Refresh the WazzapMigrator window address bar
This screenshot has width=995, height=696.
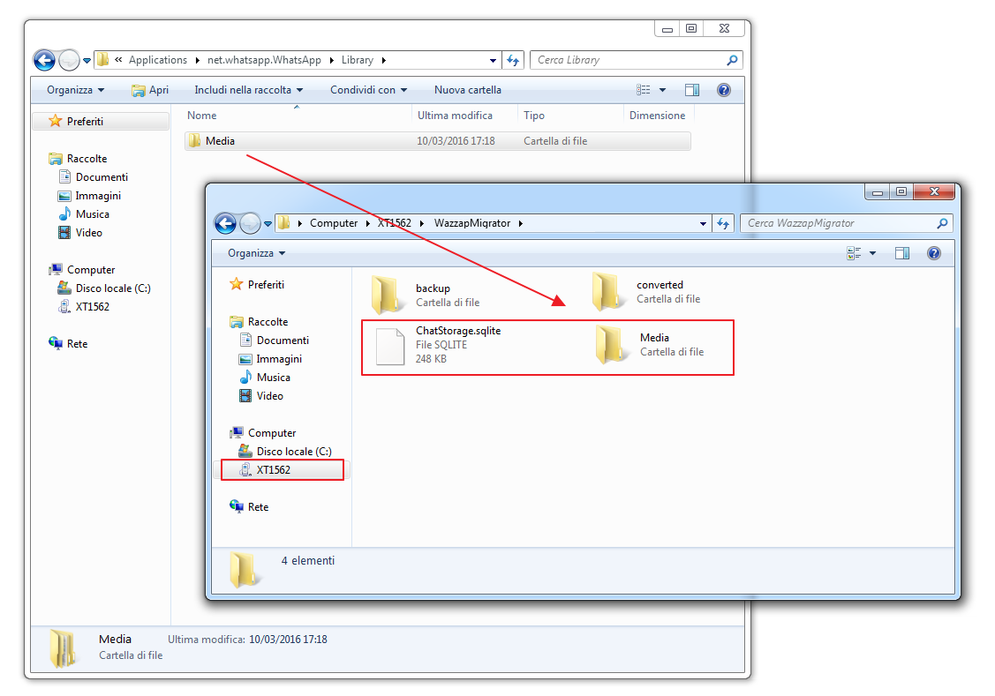click(723, 223)
